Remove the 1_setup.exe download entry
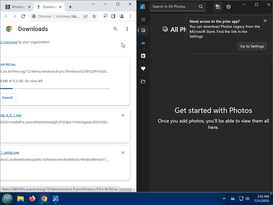Screen dimensions: 273x205 [123, 153]
